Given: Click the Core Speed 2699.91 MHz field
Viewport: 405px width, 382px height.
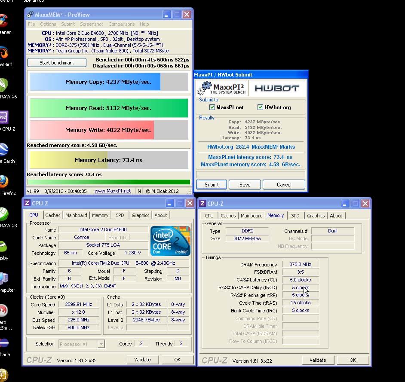Looking at the screenshot, I should point(79,304).
